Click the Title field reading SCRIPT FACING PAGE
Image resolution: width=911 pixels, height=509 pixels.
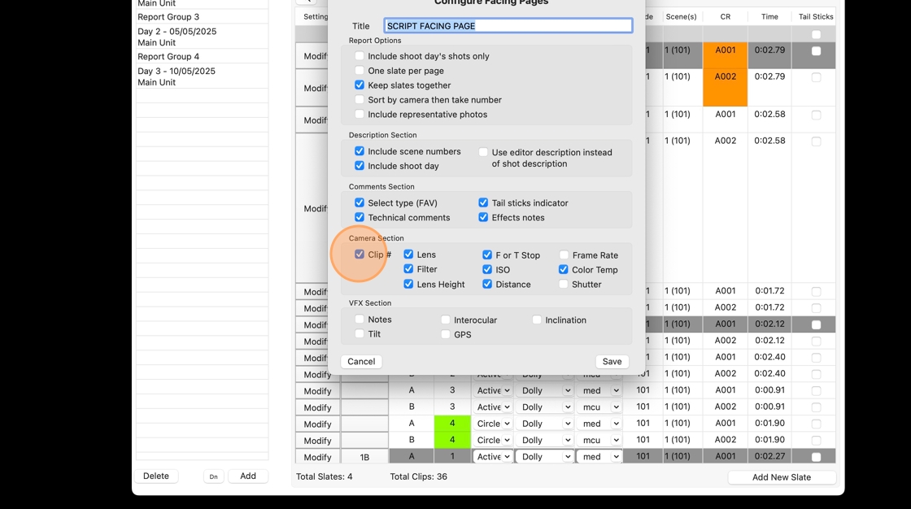tap(508, 25)
